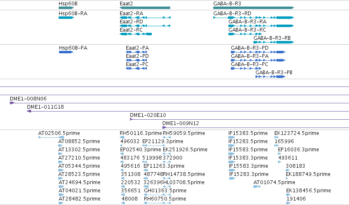Select the GABA-B-R3 gene bar
The image size is (349, 205).
pos(254,8)
